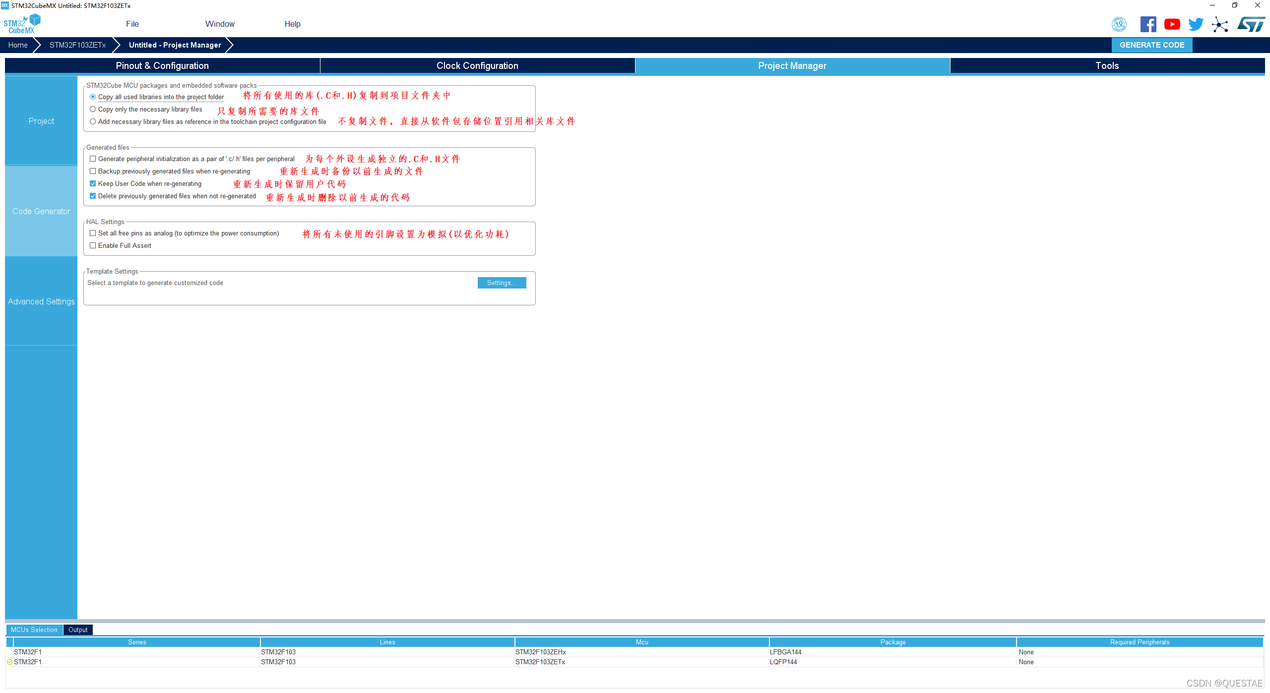Switch to Tools tab
Screen dimensions: 1270x693
[1107, 65]
